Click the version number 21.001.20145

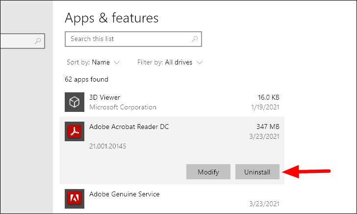(x=107, y=146)
